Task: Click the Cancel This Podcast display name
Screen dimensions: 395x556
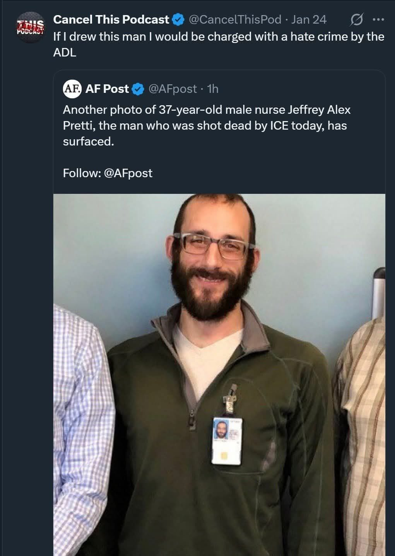Action: tap(111, 19)
